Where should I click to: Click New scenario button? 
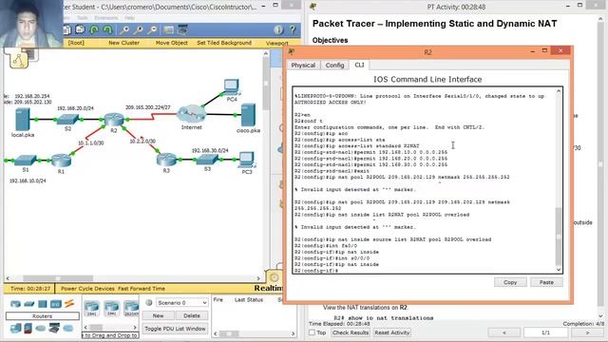tap(158, 315)
